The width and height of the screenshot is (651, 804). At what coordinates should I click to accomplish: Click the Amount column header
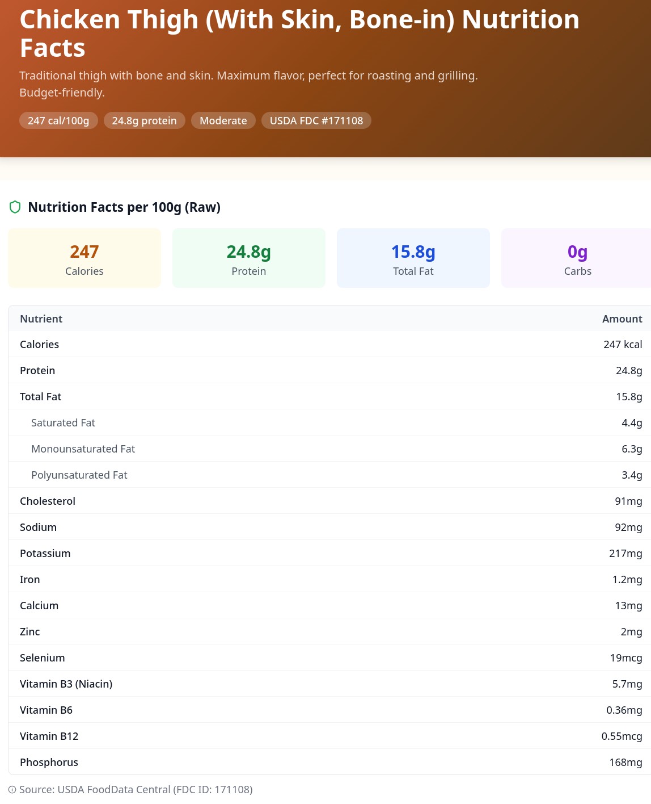pos(622,319)
